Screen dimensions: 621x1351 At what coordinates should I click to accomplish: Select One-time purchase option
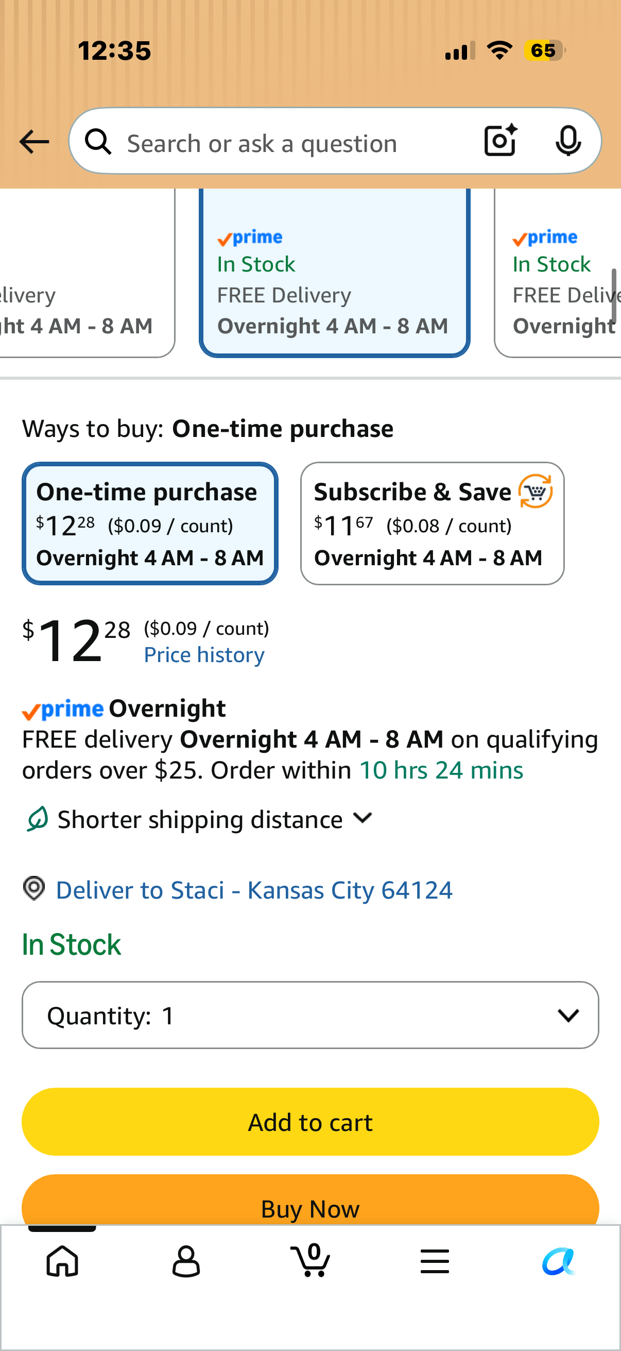coord(150,523)
